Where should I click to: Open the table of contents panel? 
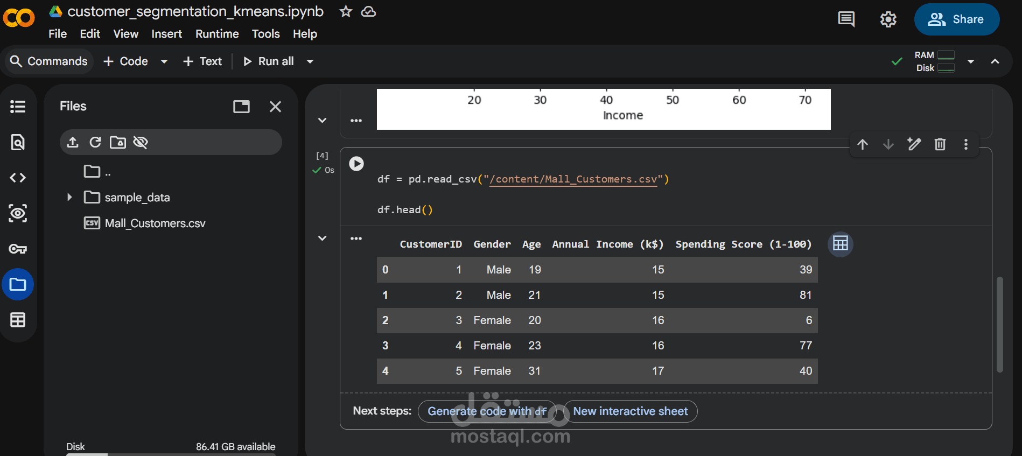coord(18,107)
